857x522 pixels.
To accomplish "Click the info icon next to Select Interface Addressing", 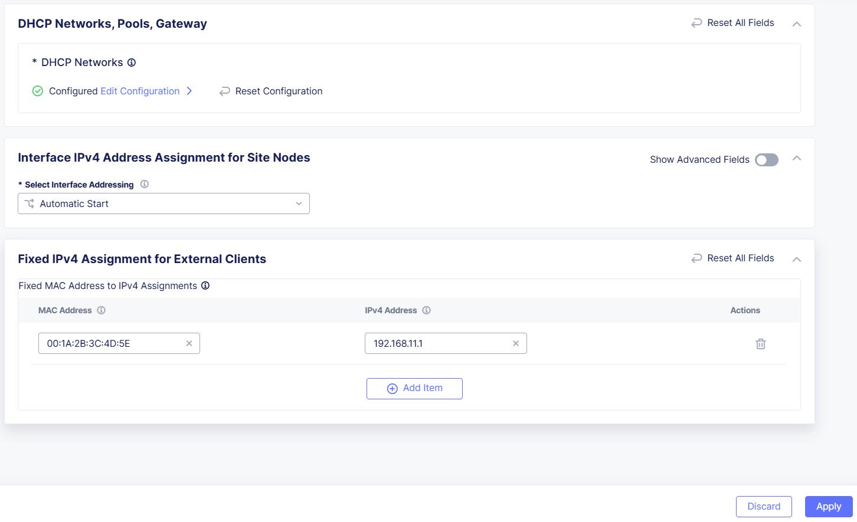I will (x=144, y=184).
